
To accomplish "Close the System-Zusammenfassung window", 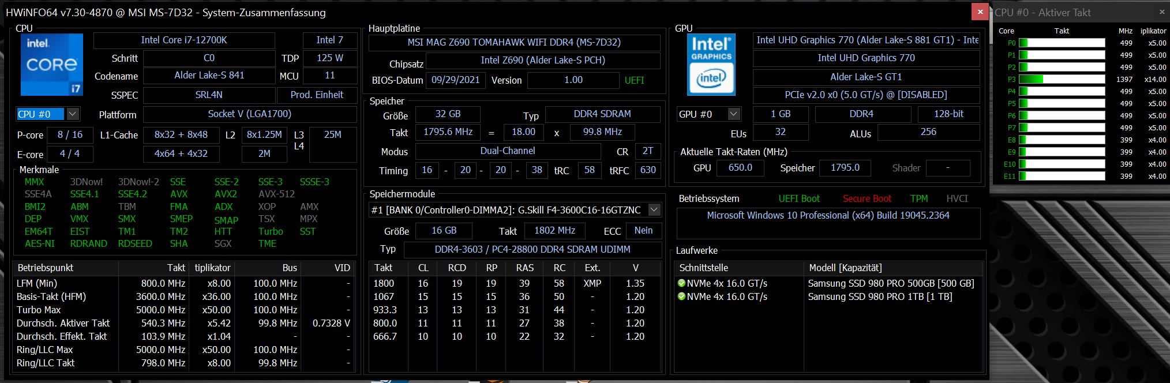I will click(980, 12).
